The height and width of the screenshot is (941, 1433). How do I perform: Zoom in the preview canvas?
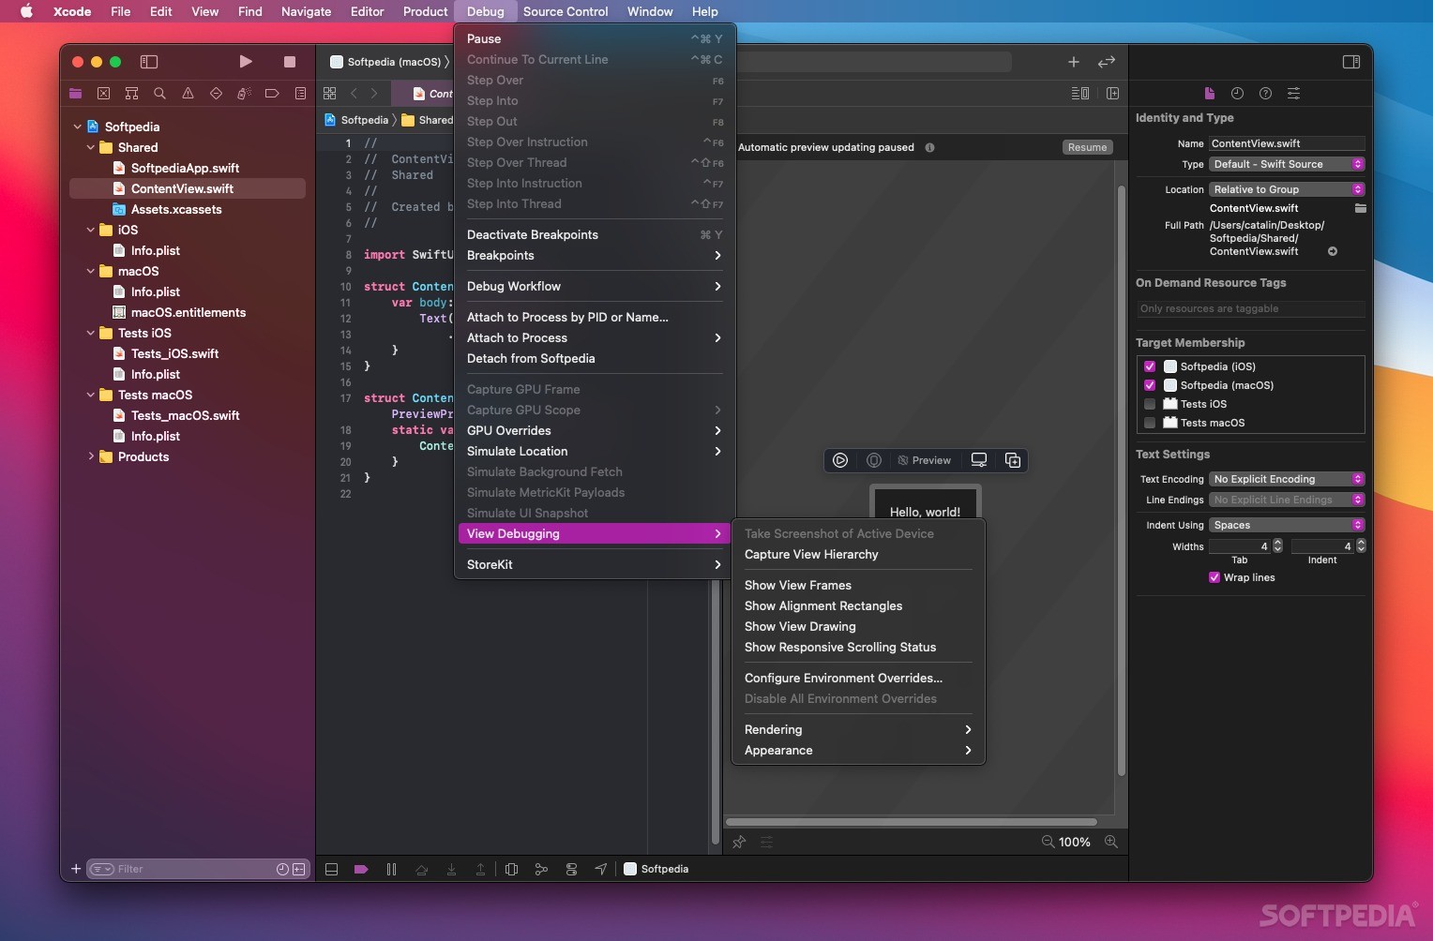pos(1111,842)
